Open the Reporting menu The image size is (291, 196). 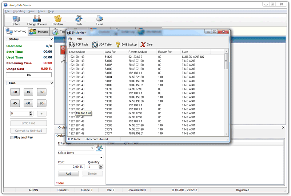19,11
